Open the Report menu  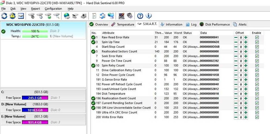35,9
